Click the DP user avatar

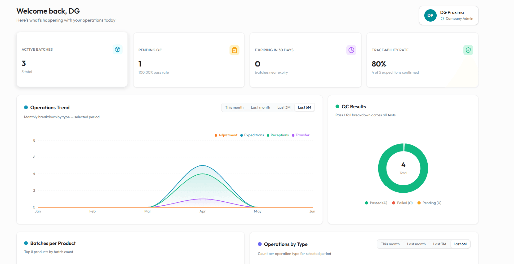430,15
